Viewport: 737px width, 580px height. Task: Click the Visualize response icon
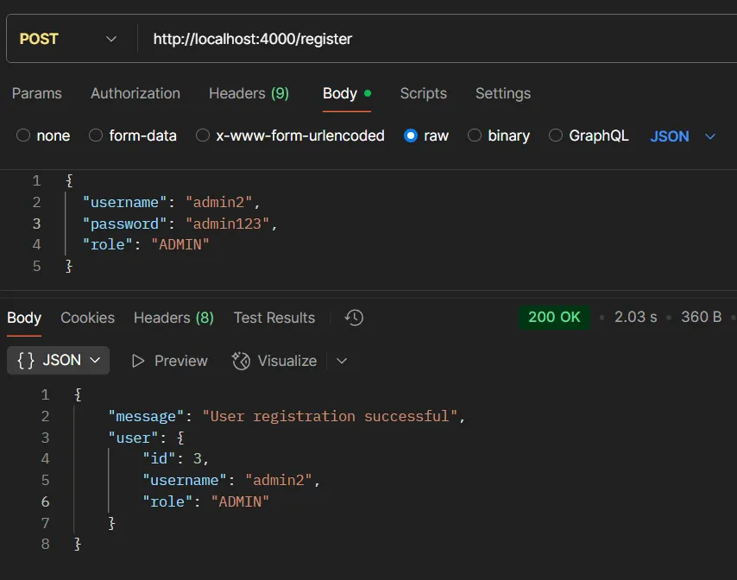pos(274,361)
